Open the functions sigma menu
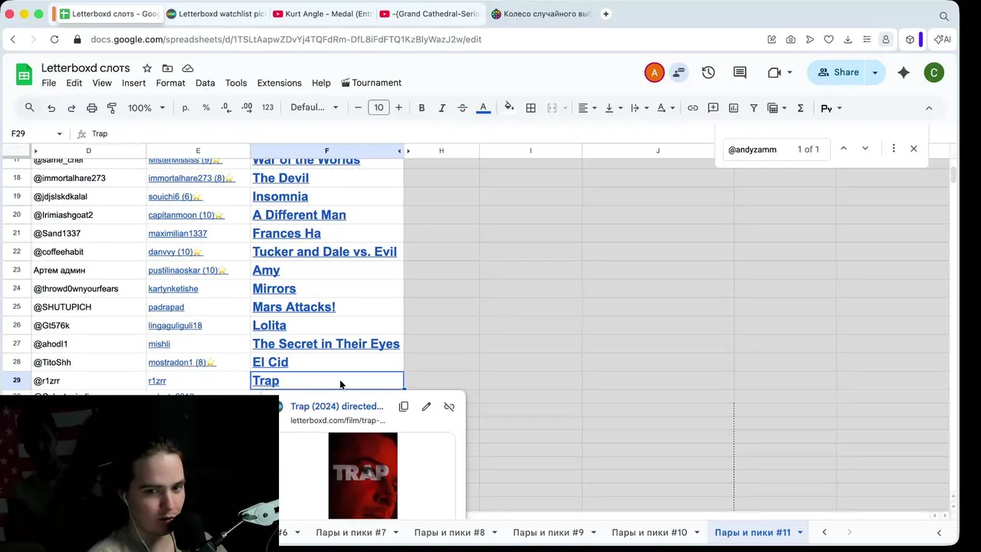The width and height of the screenshot is (981, 552). click(x=800, y=108)
